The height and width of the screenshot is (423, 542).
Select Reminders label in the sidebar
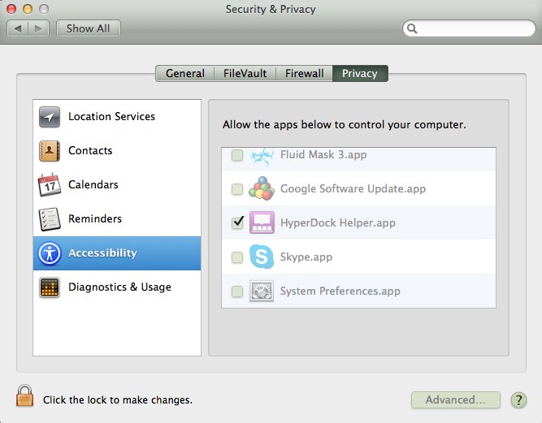(95, 218)
